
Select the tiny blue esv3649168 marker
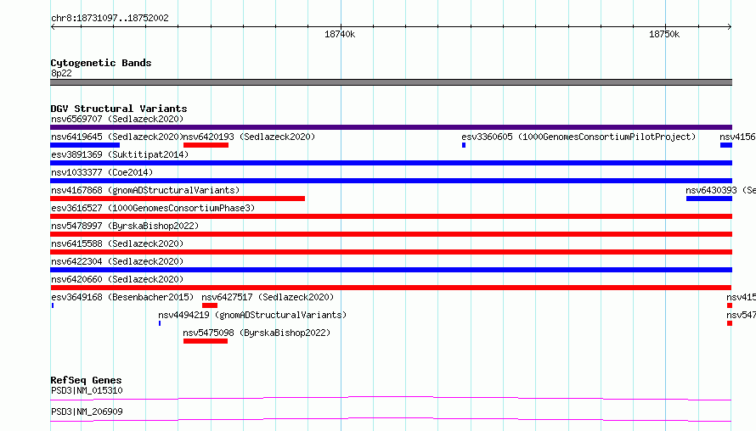53,305
